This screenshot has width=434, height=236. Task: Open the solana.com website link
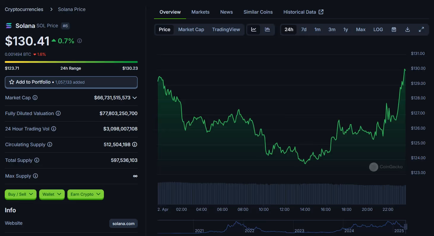click(x=123, y=224)
